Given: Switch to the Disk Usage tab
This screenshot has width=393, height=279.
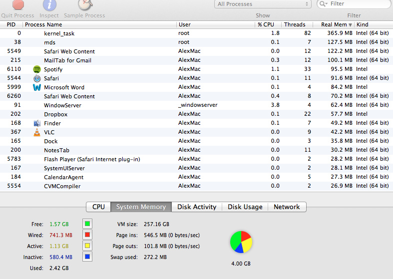Looking at the screenshot, I should 245,207.
